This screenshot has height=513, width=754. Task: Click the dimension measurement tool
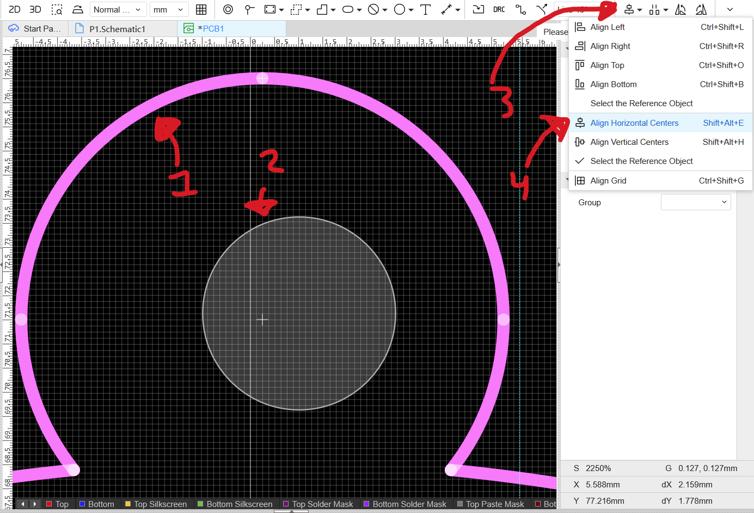pos(446,9)
